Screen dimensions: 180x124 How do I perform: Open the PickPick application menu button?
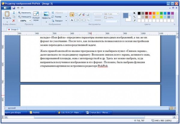(x=6, y=8)
